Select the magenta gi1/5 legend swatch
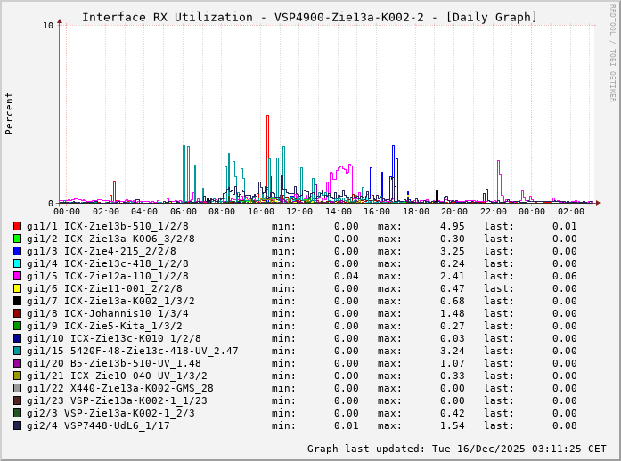 pos(17,276)
